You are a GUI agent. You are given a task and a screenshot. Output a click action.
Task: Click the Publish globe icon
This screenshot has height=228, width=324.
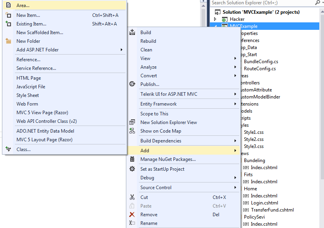click(x=132, y=84)
